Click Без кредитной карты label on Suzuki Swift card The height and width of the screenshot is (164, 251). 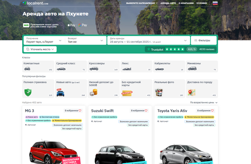(x=138, y=125)
